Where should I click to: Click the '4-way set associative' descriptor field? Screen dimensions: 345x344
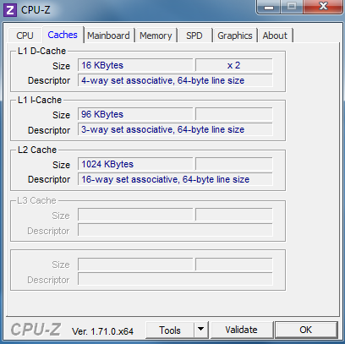tap(175, 80)
